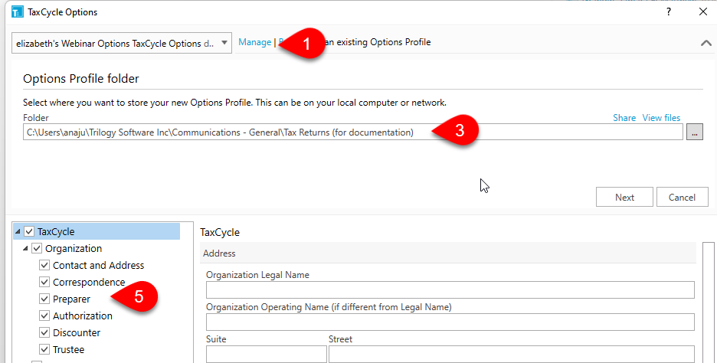Click the Cancel button
The width and height of the screenshot is (717, 363).
682,197
